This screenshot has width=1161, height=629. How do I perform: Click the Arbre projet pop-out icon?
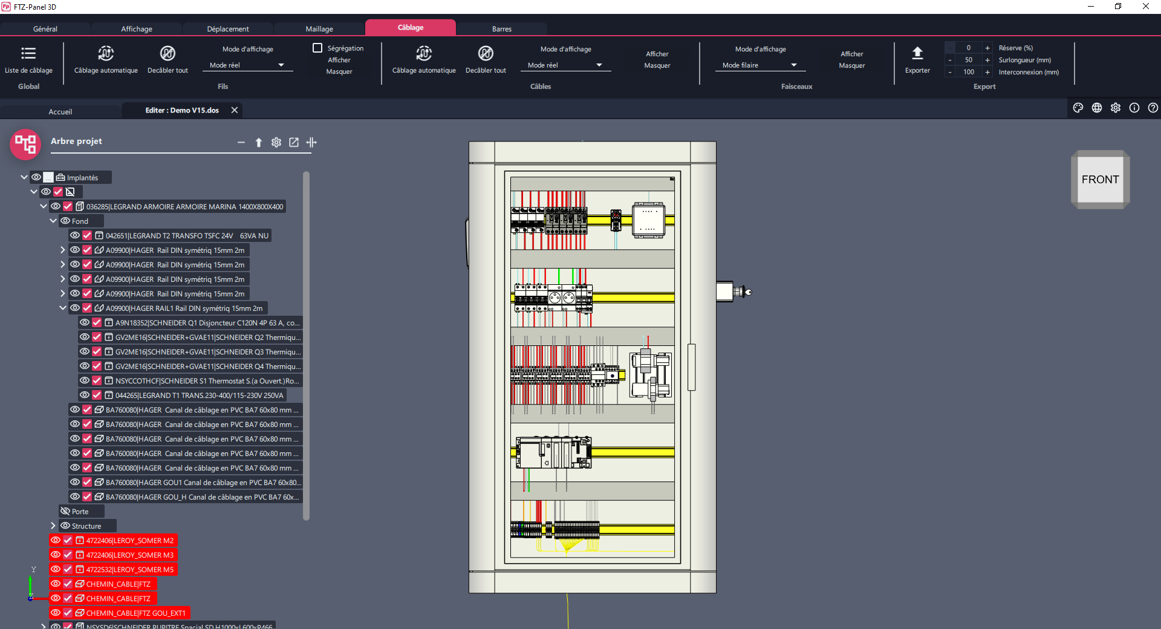click(294, 142)
